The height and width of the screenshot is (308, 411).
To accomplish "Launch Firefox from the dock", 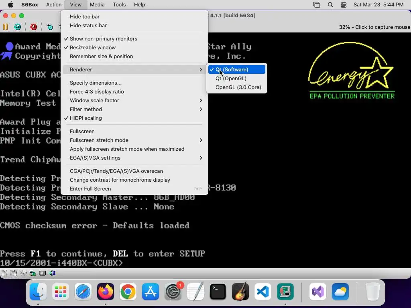I will [106, 292].
